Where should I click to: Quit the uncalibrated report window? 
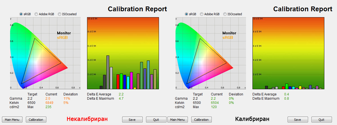point(156,120)
